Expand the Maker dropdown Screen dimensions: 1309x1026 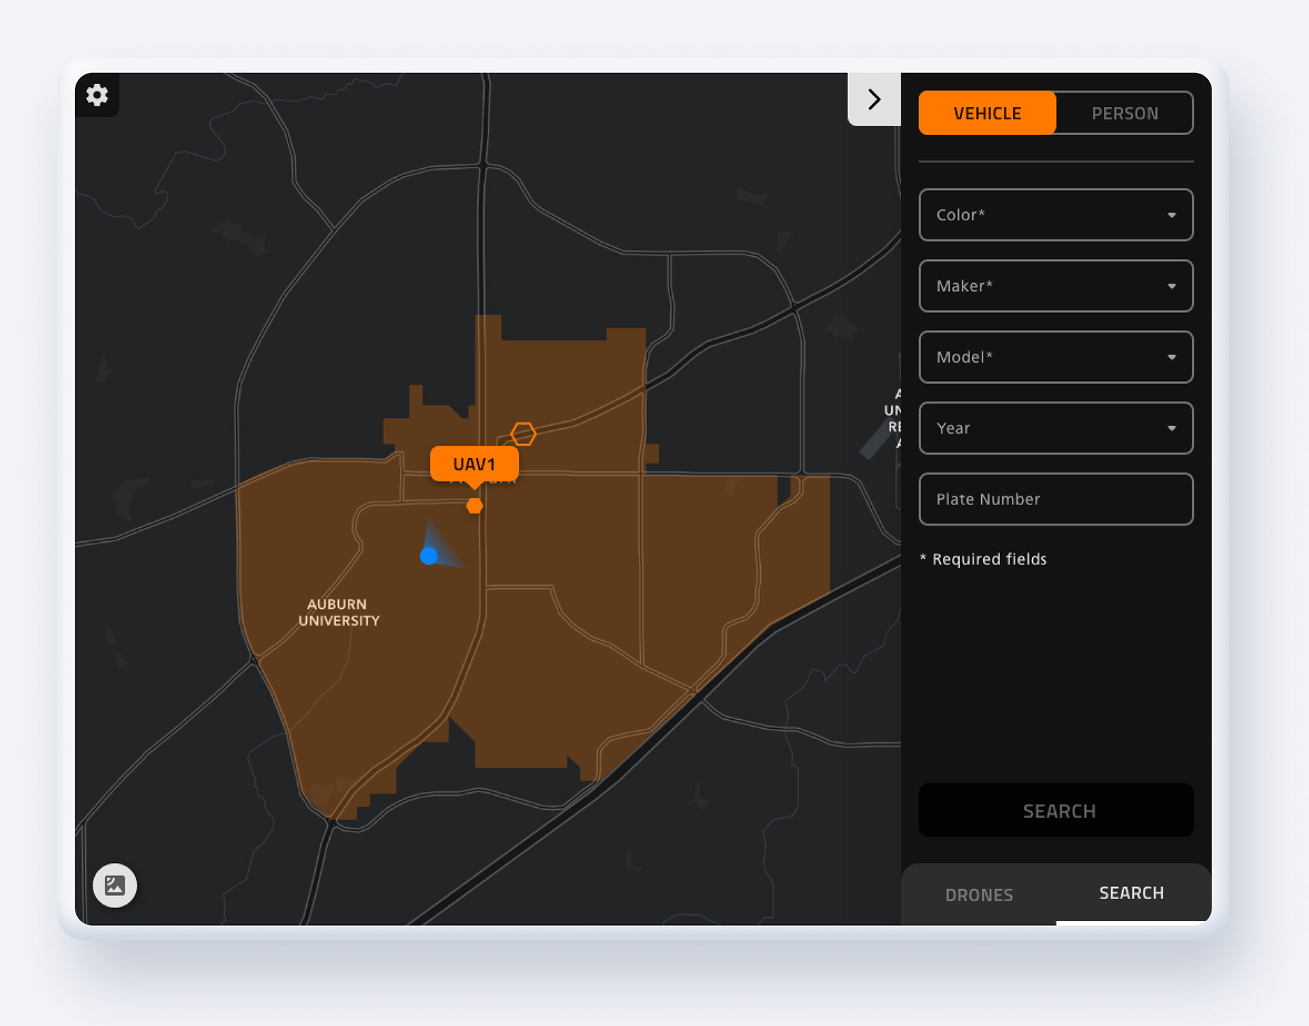click(1055, 286)
